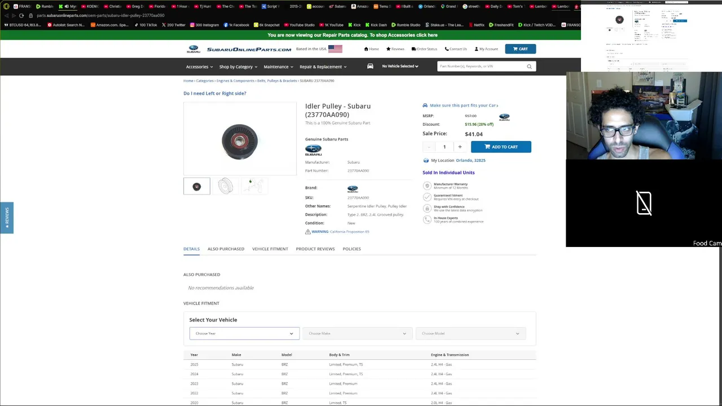Increase quantity with the plus button

point(460,147)
